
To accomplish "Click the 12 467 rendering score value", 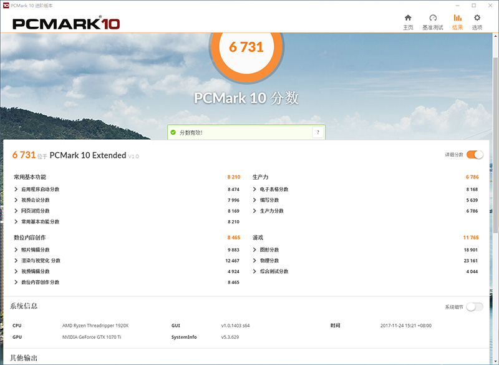I will pos(232,261).
